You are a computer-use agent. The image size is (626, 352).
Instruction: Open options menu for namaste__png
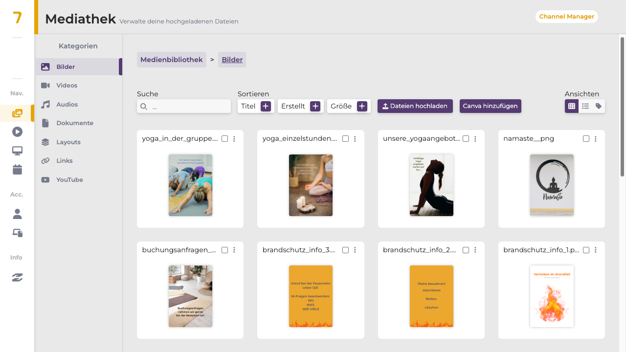[596, 139]
